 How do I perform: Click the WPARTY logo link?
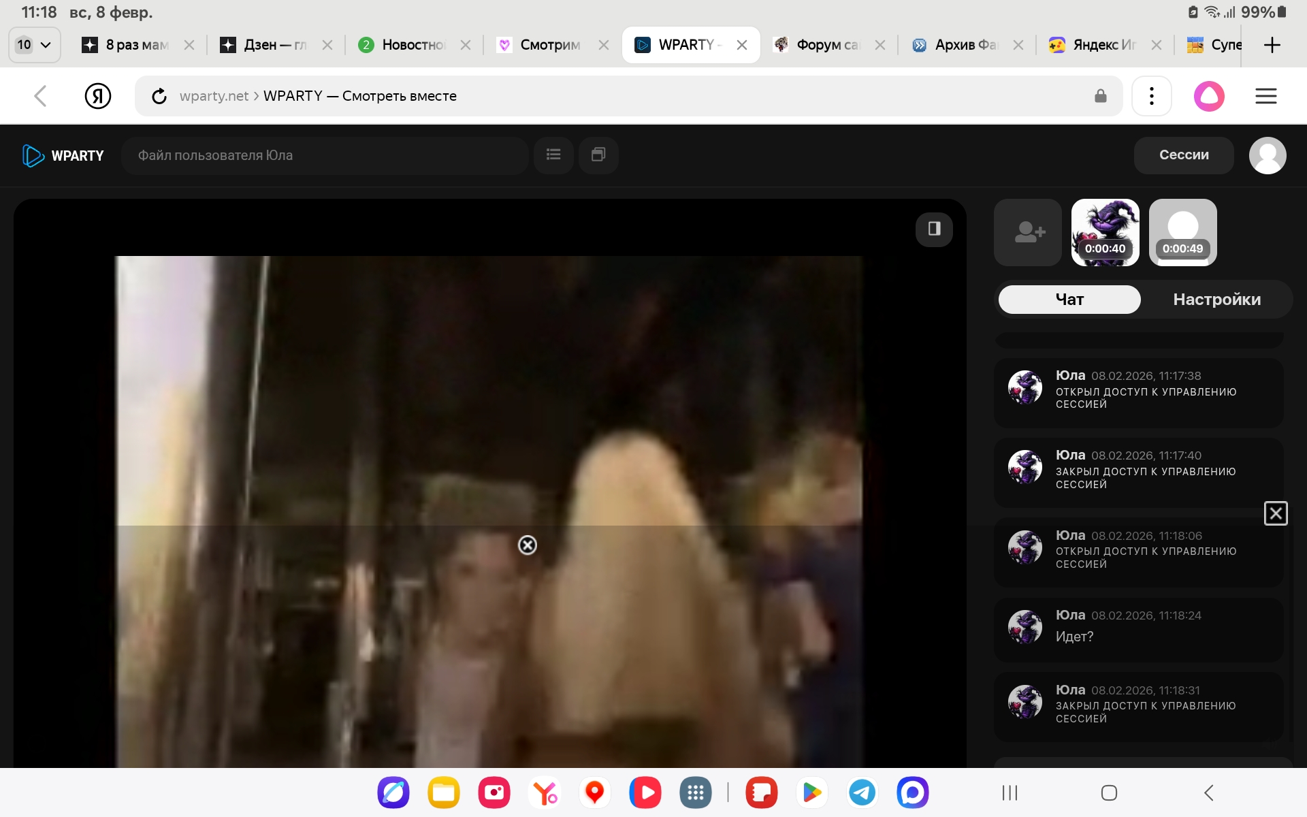click(63, 156)
